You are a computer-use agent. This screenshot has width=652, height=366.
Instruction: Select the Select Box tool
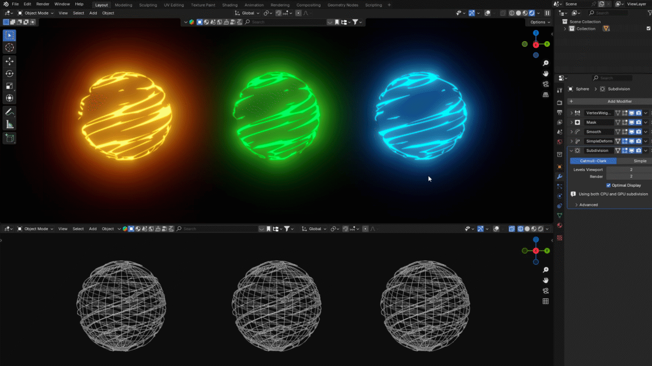(x=10, y=35)
